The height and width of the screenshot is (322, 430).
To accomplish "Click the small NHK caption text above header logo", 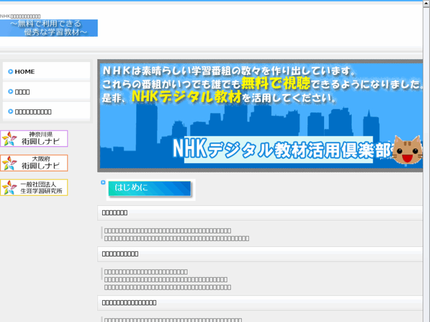I will (20, 16).
